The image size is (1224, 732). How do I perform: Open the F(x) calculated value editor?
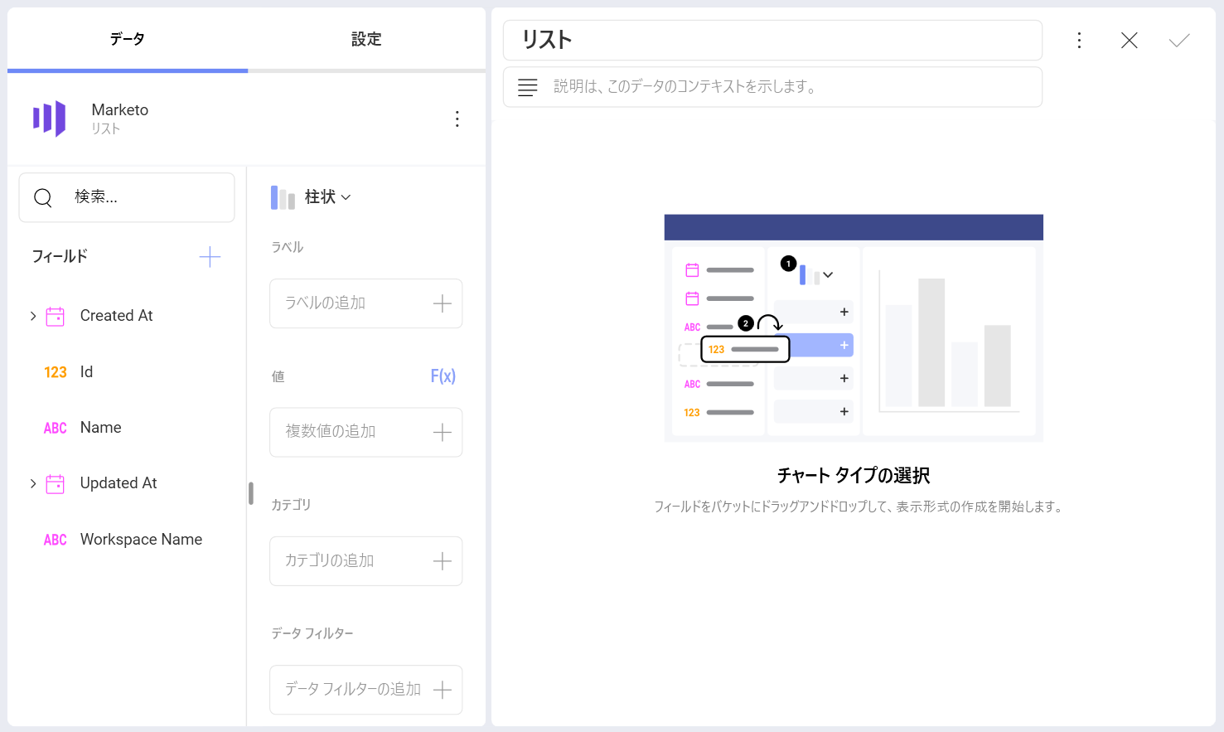pos(443,376)
